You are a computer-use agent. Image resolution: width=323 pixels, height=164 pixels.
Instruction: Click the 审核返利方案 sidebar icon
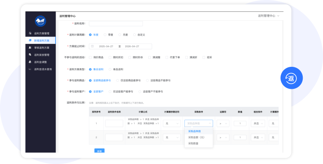point(30,47)
